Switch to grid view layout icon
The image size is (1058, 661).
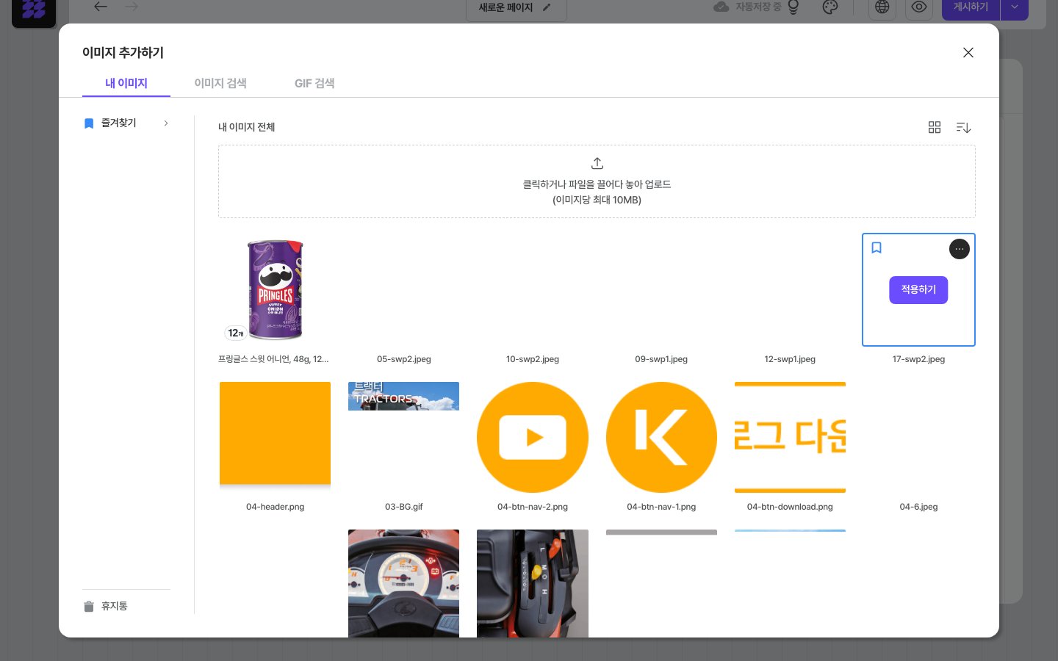click(935, 127)
